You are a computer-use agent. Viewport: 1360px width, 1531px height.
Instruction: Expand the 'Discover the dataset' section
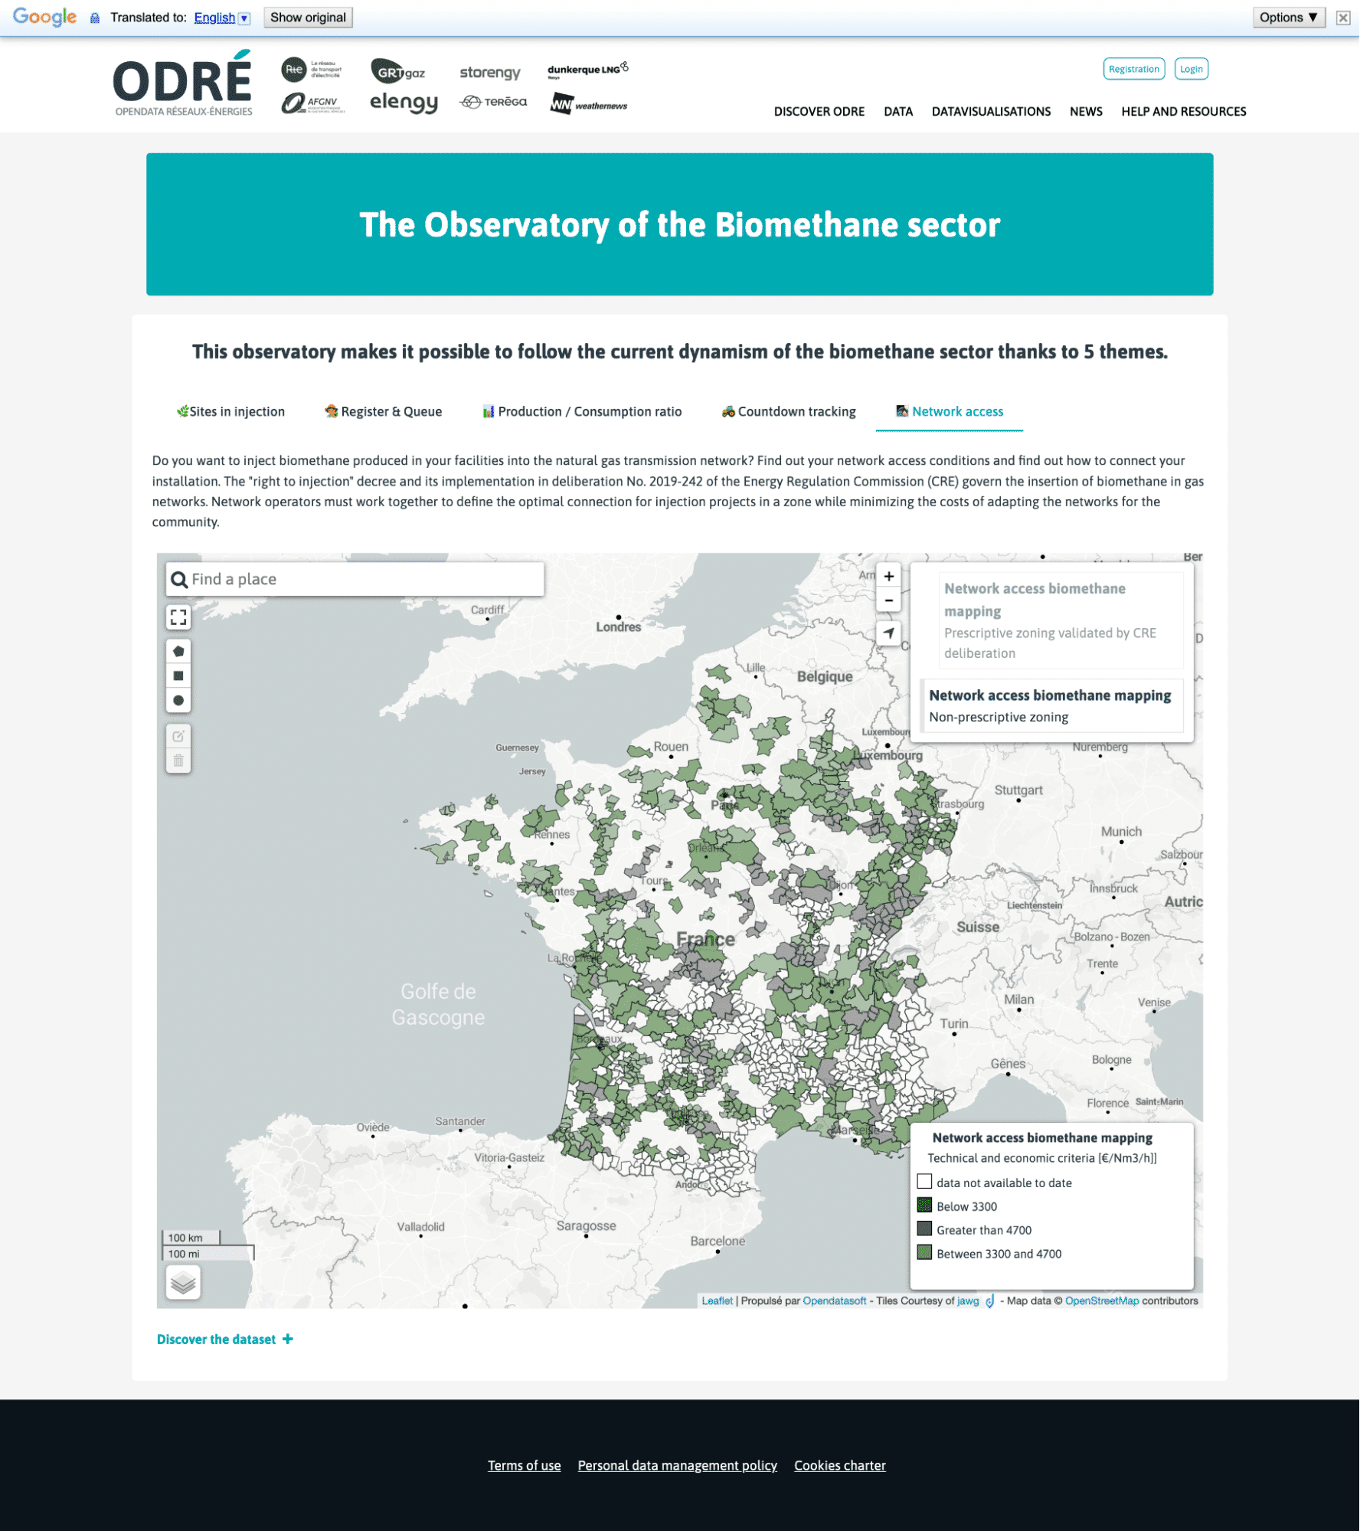point(224,1339)
